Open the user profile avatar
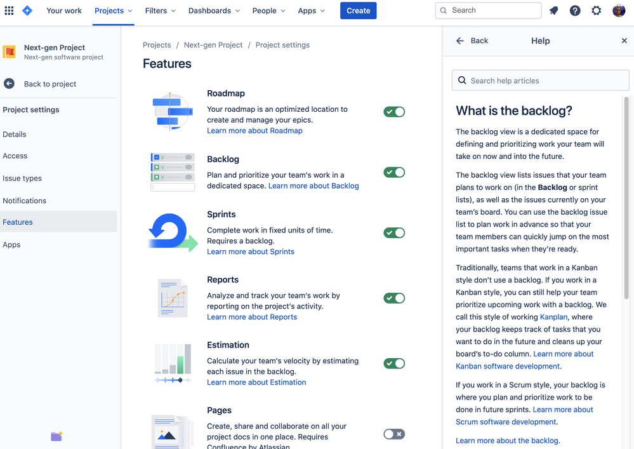The height and width of the screenshot is (449, 634). [x=619, y=11]
